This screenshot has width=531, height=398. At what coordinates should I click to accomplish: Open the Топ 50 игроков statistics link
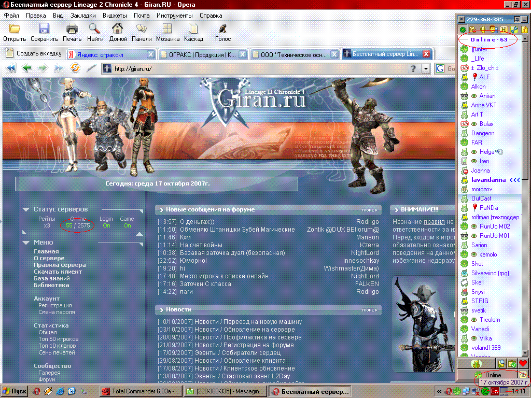[x=58, y=339]
